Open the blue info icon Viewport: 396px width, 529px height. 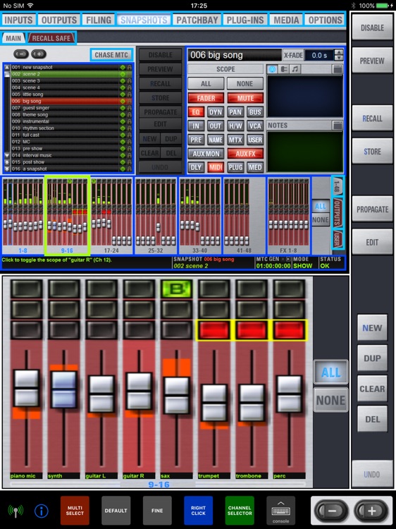click(42, 511)
